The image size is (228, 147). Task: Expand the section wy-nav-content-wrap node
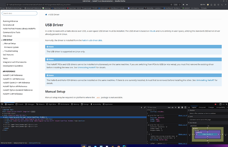coord(5,121)
